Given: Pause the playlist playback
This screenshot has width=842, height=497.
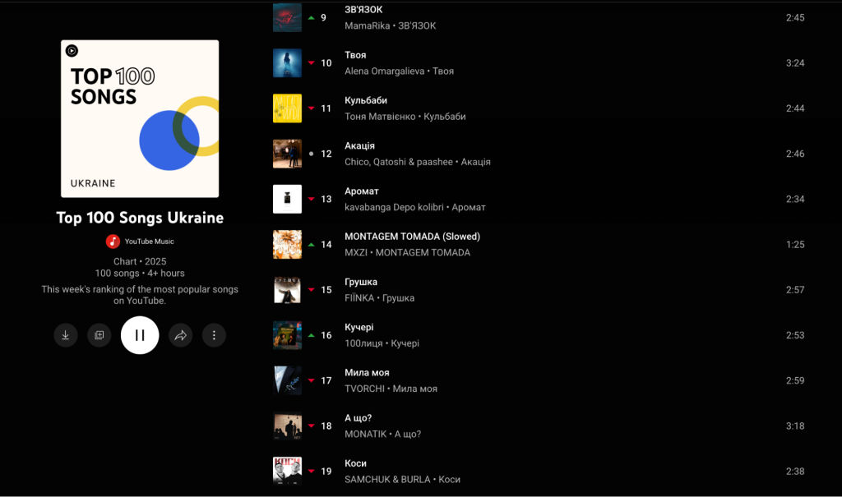Looking at the screenshot, I should (140, 335).
